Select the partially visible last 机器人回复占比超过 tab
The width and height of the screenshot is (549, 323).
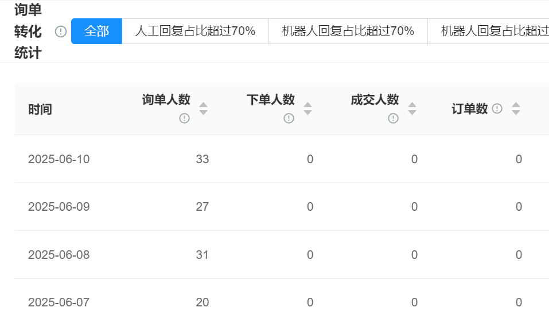coord(488,31)
